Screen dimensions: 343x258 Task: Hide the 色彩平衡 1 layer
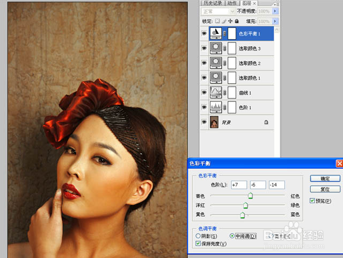[x=204, y=33]
